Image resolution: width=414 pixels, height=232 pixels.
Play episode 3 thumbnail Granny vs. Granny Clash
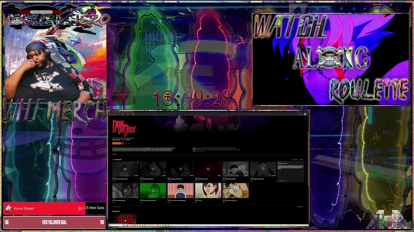(180, 169)
